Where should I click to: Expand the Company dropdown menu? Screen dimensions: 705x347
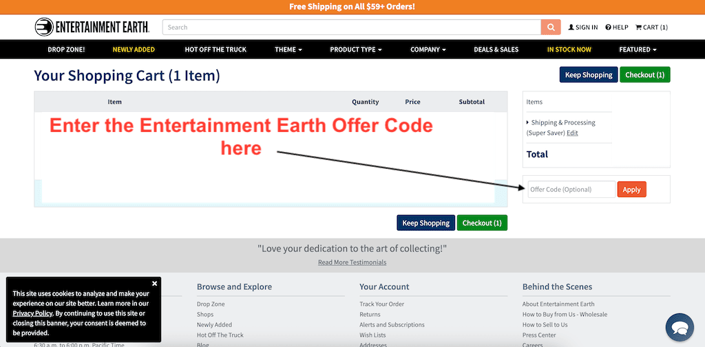(428, 49)
